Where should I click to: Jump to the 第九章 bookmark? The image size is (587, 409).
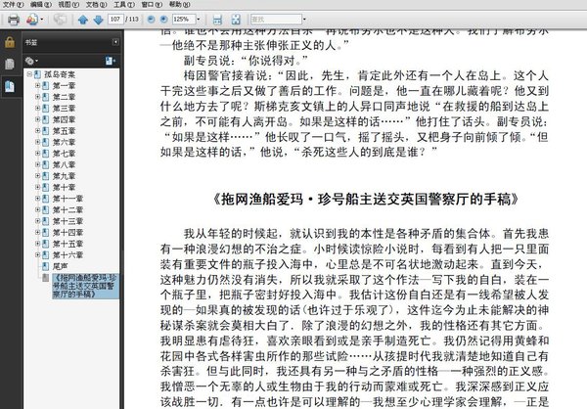(64, 176)
